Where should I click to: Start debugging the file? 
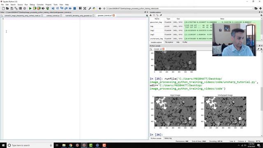(x=53, y=8)
